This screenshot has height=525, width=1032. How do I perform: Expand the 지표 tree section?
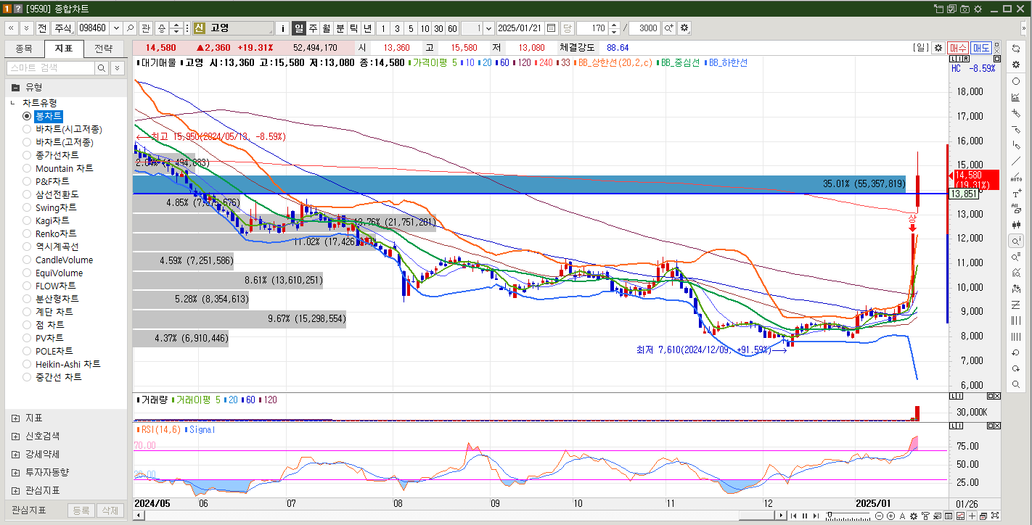15,418
